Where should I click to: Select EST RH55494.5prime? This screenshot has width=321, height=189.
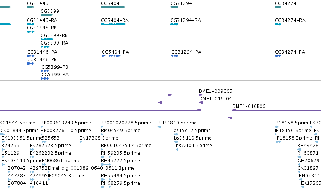click(x=120, y=176)
